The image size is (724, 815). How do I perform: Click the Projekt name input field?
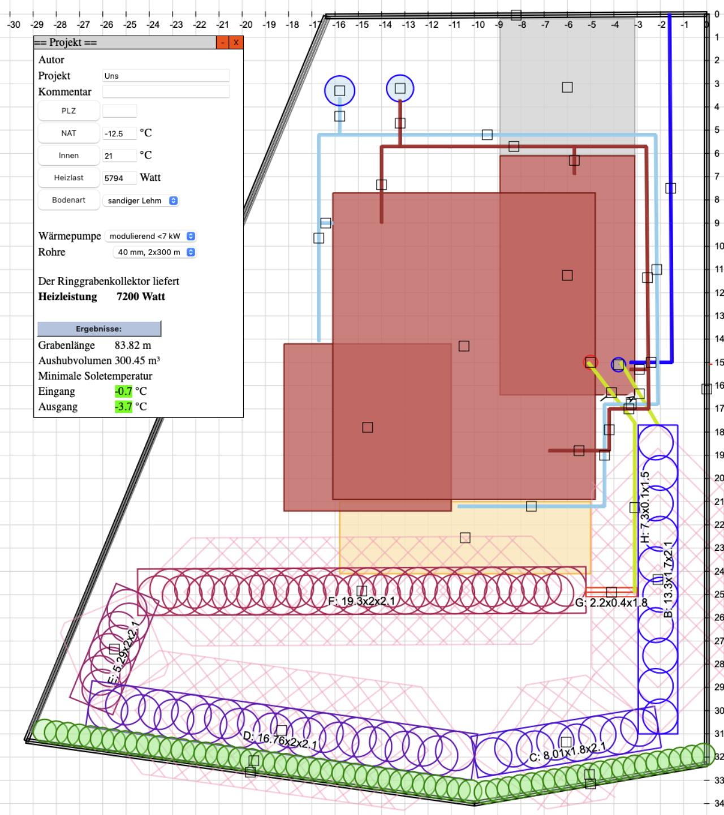coord(166,76)
